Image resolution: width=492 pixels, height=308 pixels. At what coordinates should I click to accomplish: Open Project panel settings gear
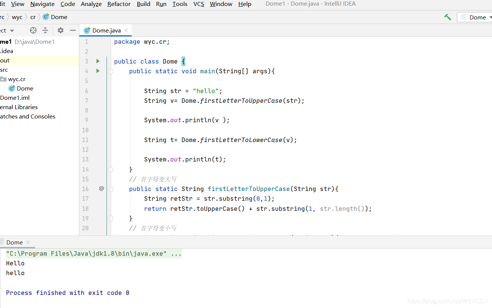coord(61,30)
